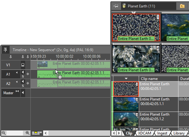Zoom out the timeline
The height and width of the screenshot is (137, 189).
[3, 133]
